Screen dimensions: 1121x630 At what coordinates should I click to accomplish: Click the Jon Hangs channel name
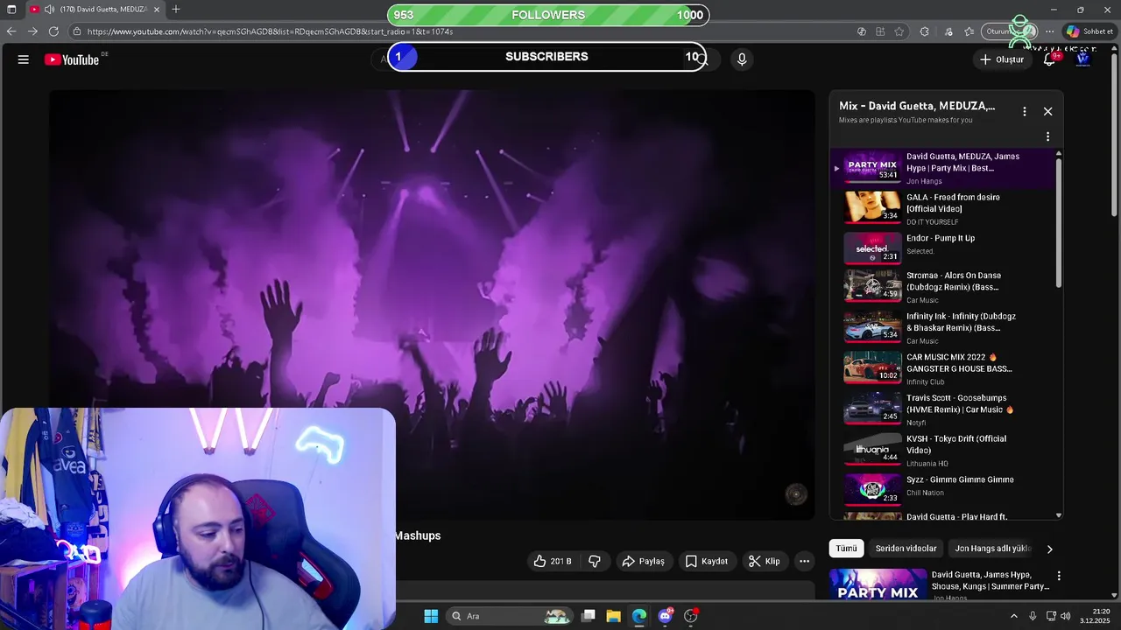click(x=924, y=181)
